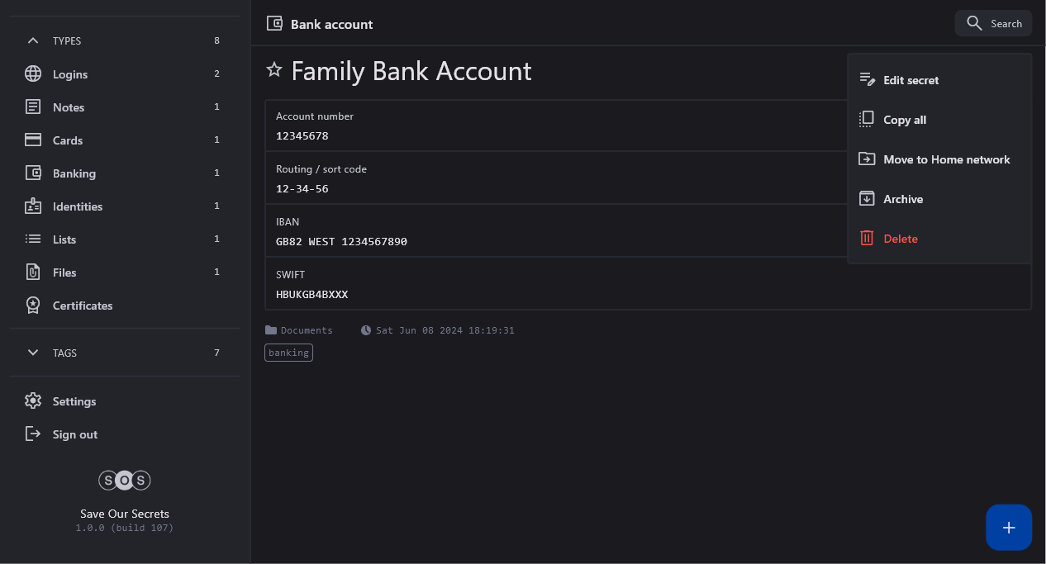Toggle favorite star for Family Bank Account
The image size is (1046, 564).
[x=274, y=70]
